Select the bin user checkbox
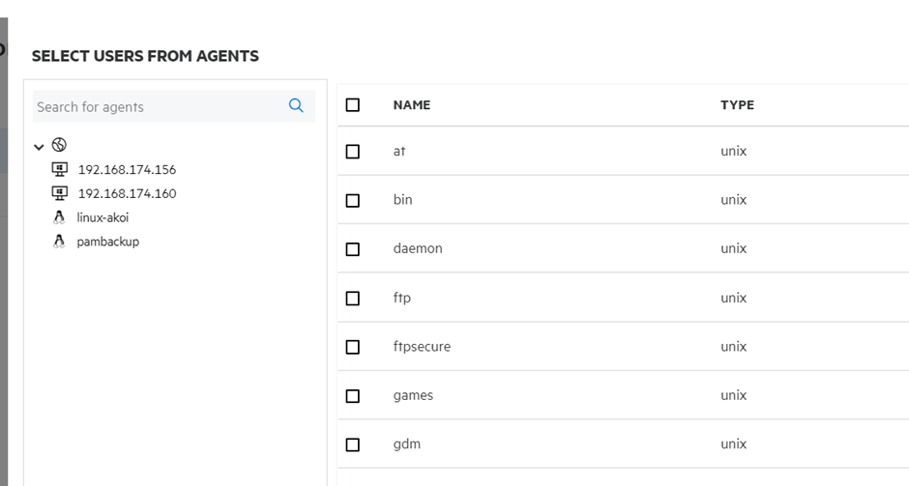This screenshot has height=486, width=909. [353, 200]
